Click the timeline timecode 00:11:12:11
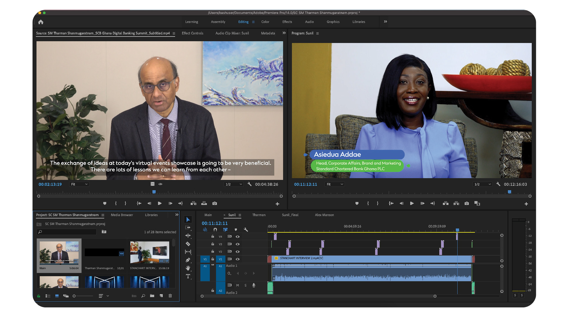This screenshot has height=318, width=565. pyautogui.click(x=215, y=223)
